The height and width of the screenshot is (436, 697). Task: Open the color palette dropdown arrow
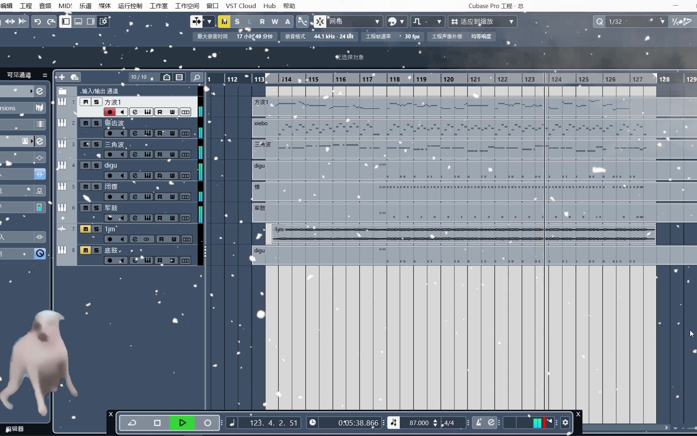click(402, 22)
